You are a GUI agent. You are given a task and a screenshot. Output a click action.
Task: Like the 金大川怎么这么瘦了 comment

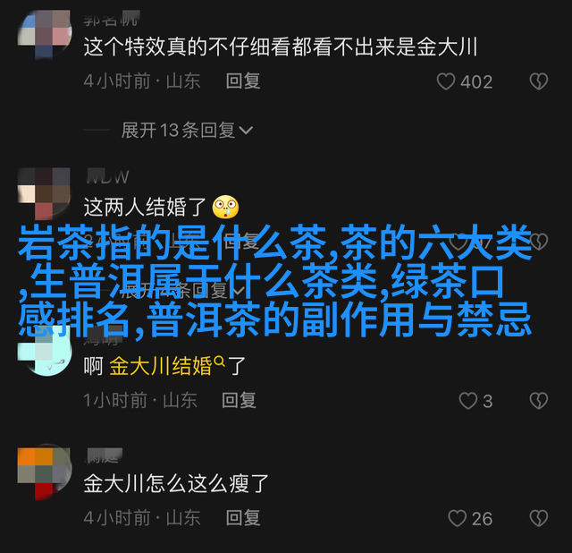coord(457,518)
